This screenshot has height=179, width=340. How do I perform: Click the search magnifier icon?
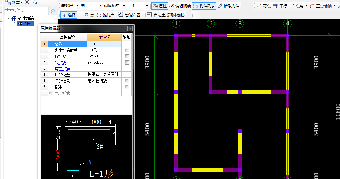tap(53, 11)
